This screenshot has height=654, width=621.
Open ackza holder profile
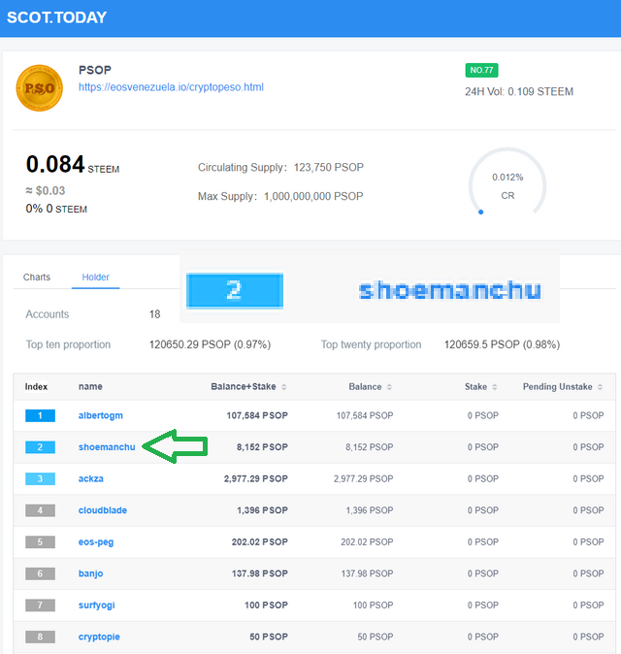tap(91, 478)
